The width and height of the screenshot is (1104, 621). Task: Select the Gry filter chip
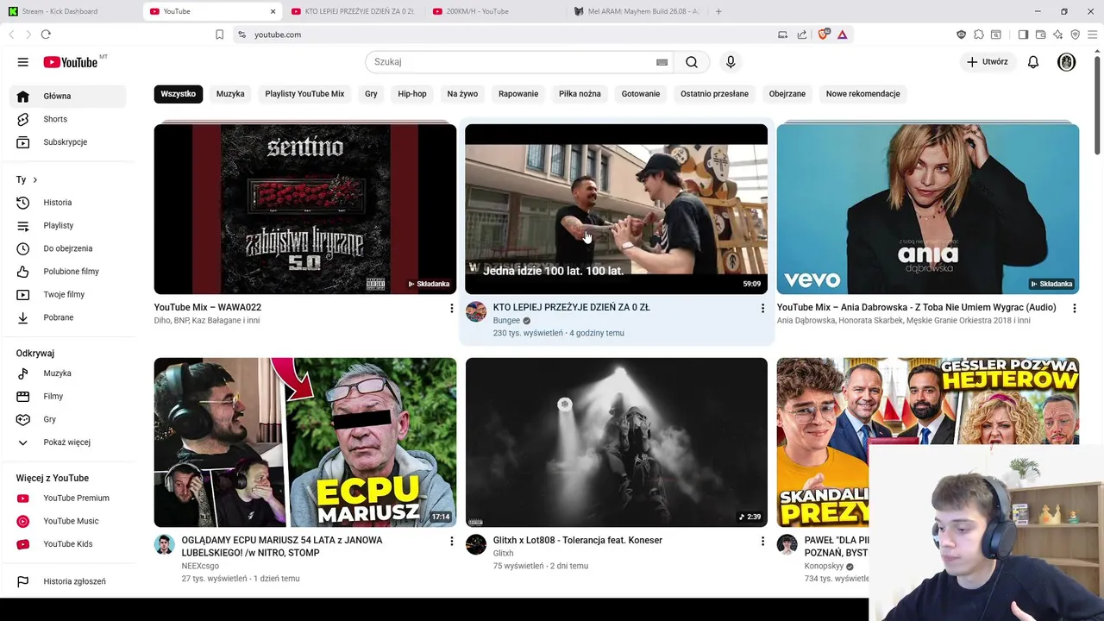pos(371,94)
